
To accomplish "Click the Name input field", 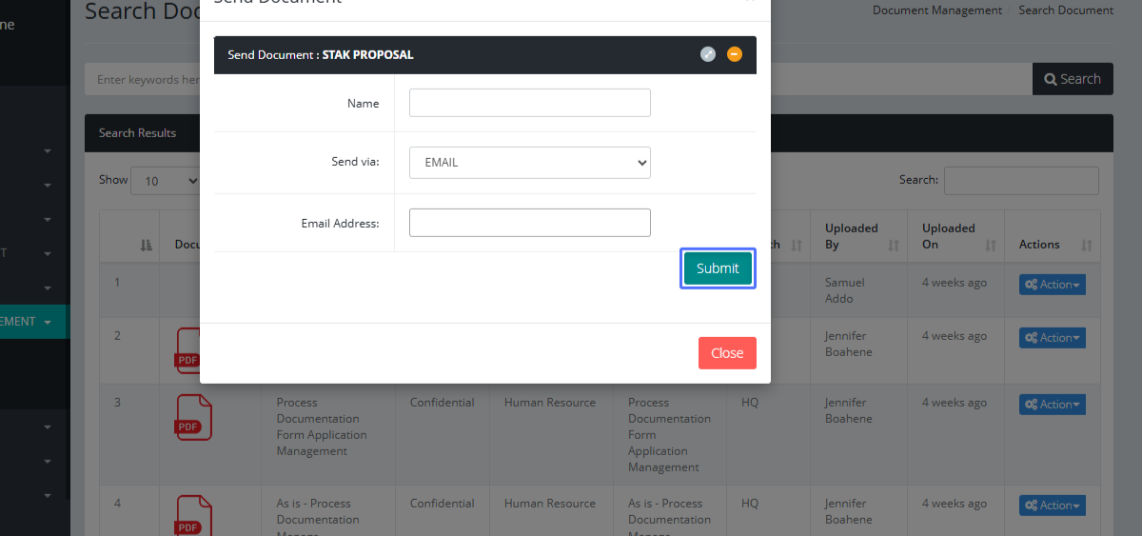I will (x=529, y=103).
